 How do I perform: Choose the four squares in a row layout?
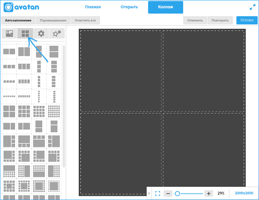coord(9,82)
